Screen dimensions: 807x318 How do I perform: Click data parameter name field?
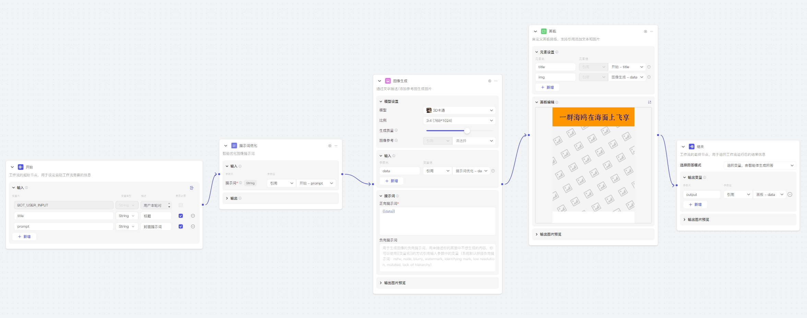pyautogui.click(x=400, y=171)
